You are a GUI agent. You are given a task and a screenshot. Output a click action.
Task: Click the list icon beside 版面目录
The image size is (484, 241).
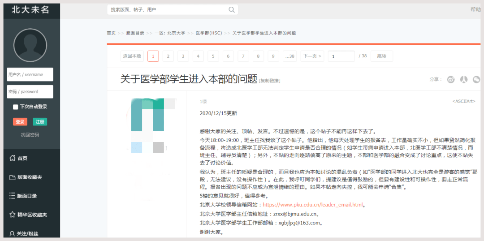[x=13, y=196]
